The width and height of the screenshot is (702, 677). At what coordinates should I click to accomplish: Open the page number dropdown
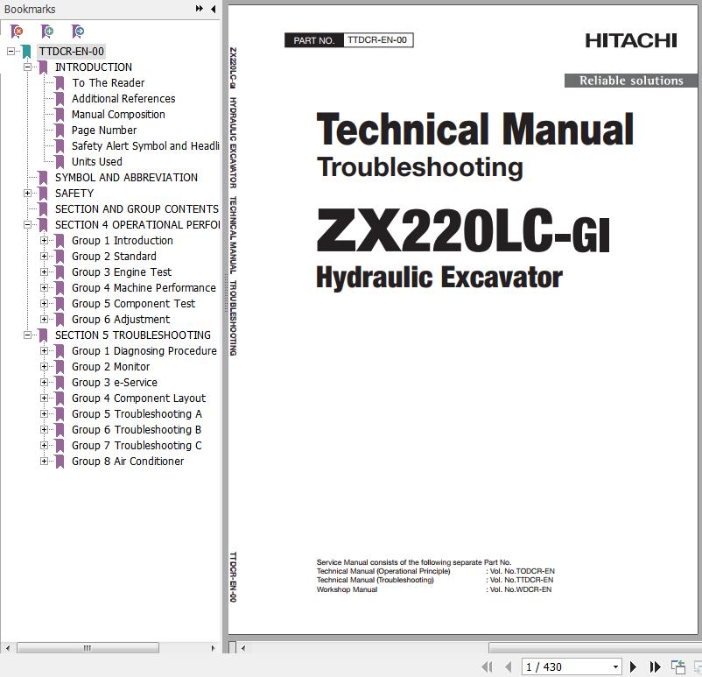pos(615,666)
